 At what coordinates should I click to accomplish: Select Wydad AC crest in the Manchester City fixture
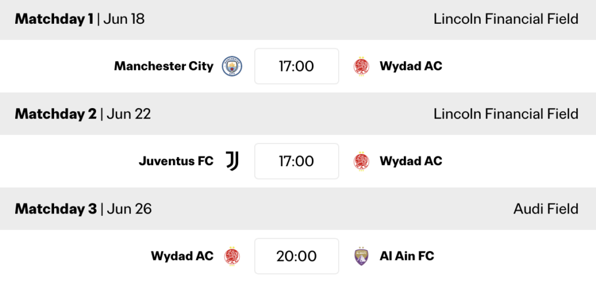[361, 66]
